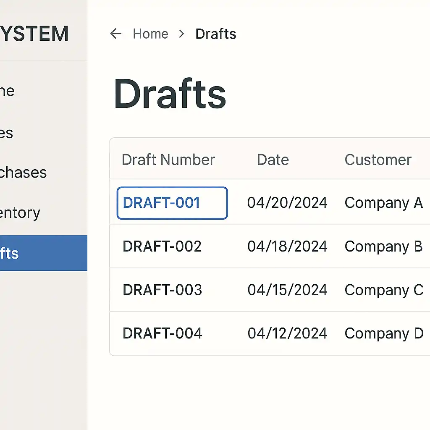Click the back arrow icon
Image resolution: width=430 pixels, height=430 pixels.
pyautogui.click(x=115, y=34)
